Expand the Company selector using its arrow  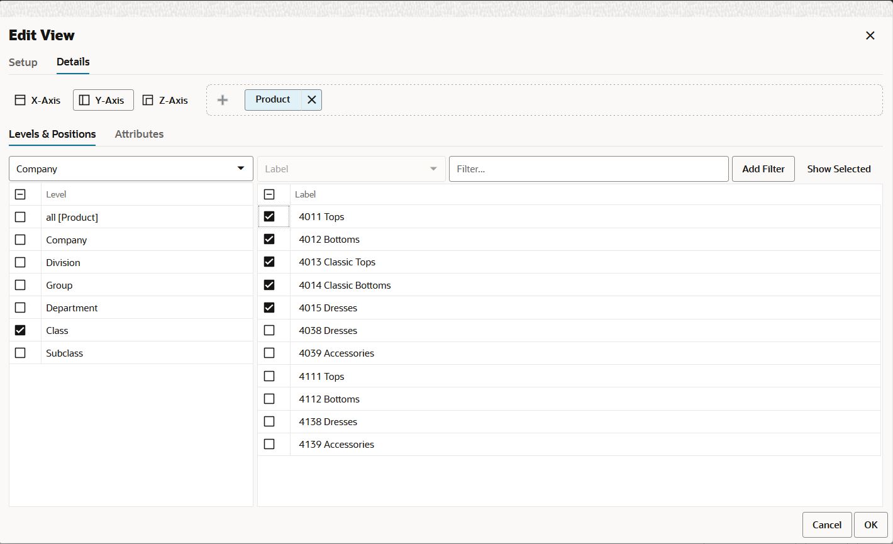[x=241, y=169]
